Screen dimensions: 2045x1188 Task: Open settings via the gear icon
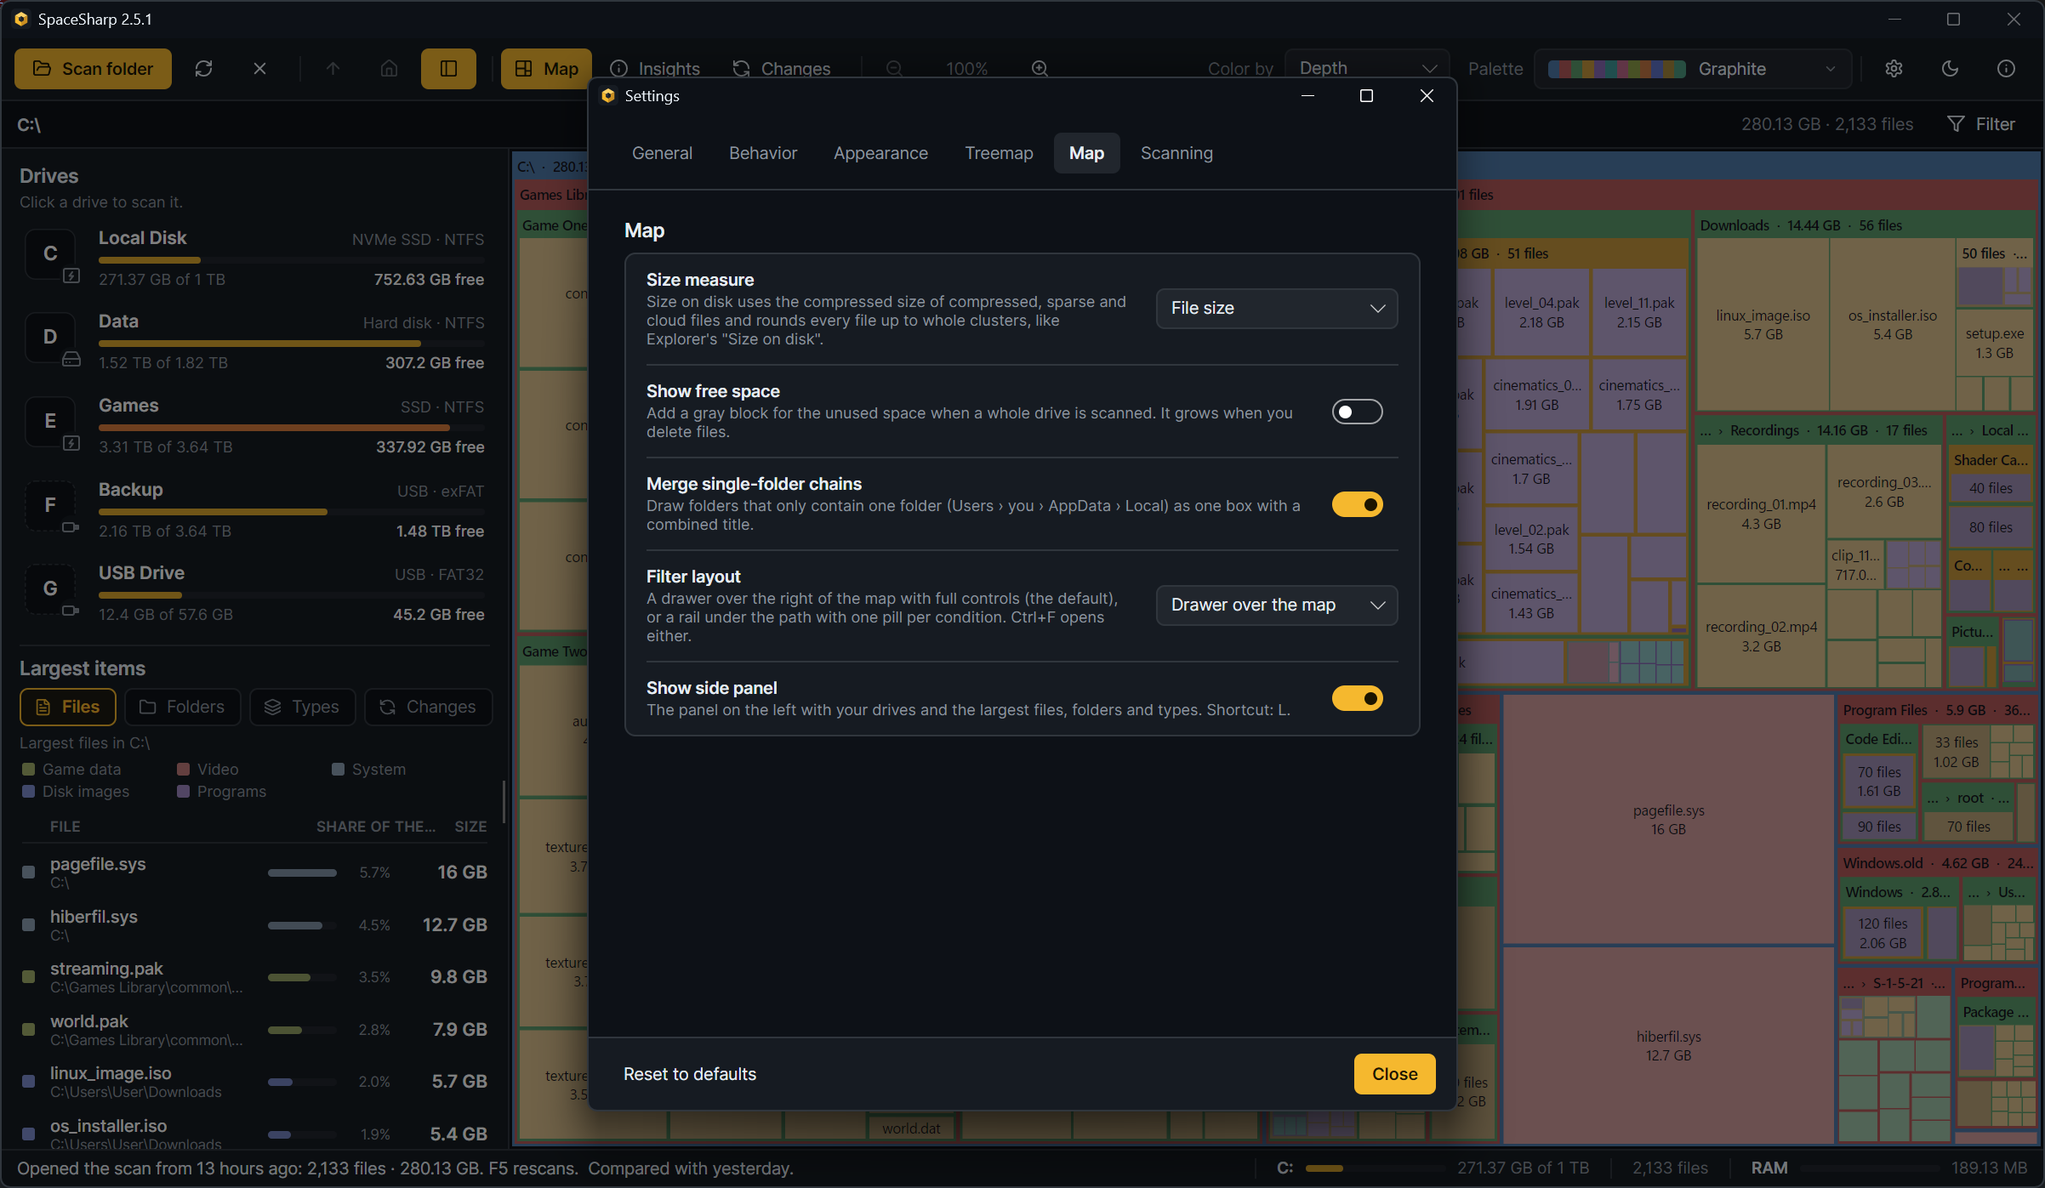pyautogui.click(x=1894, y=69)
